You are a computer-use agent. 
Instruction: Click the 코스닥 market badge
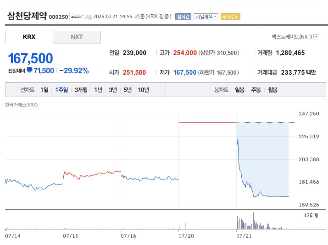[x=77, y=16]
